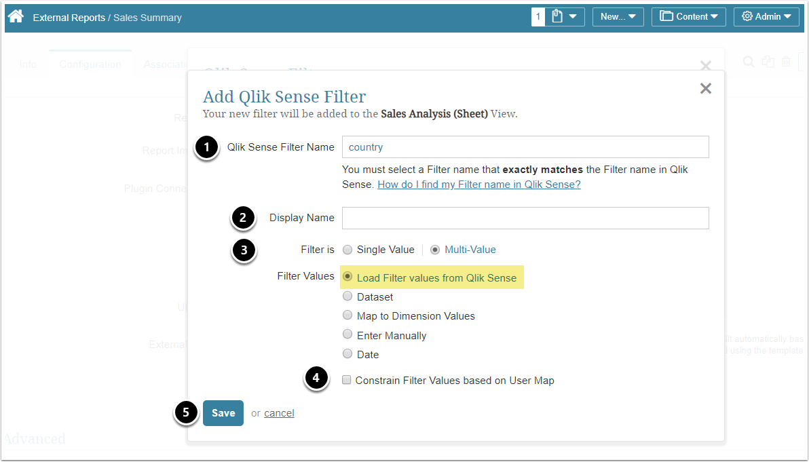Click the Save button
This screenshot has height=462, width=809.
223,413
